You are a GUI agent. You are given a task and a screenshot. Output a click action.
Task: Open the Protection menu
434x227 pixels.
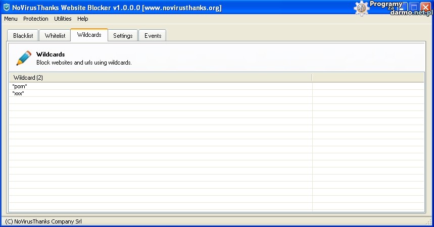[x=36, y=19]
